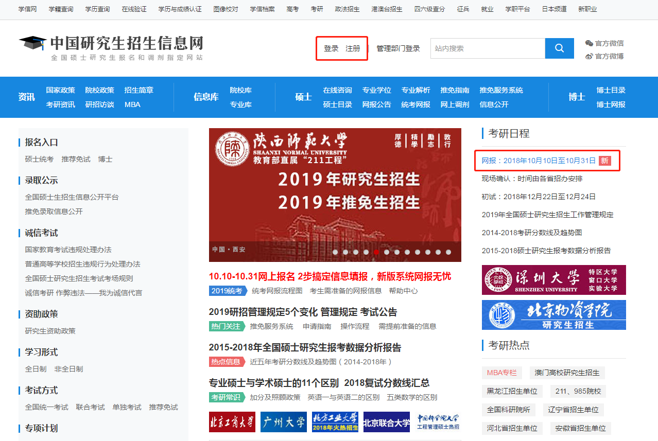The image size is (658, 441).
Task: Click the 广州大学 logo tile
Action: pos(283,422)
